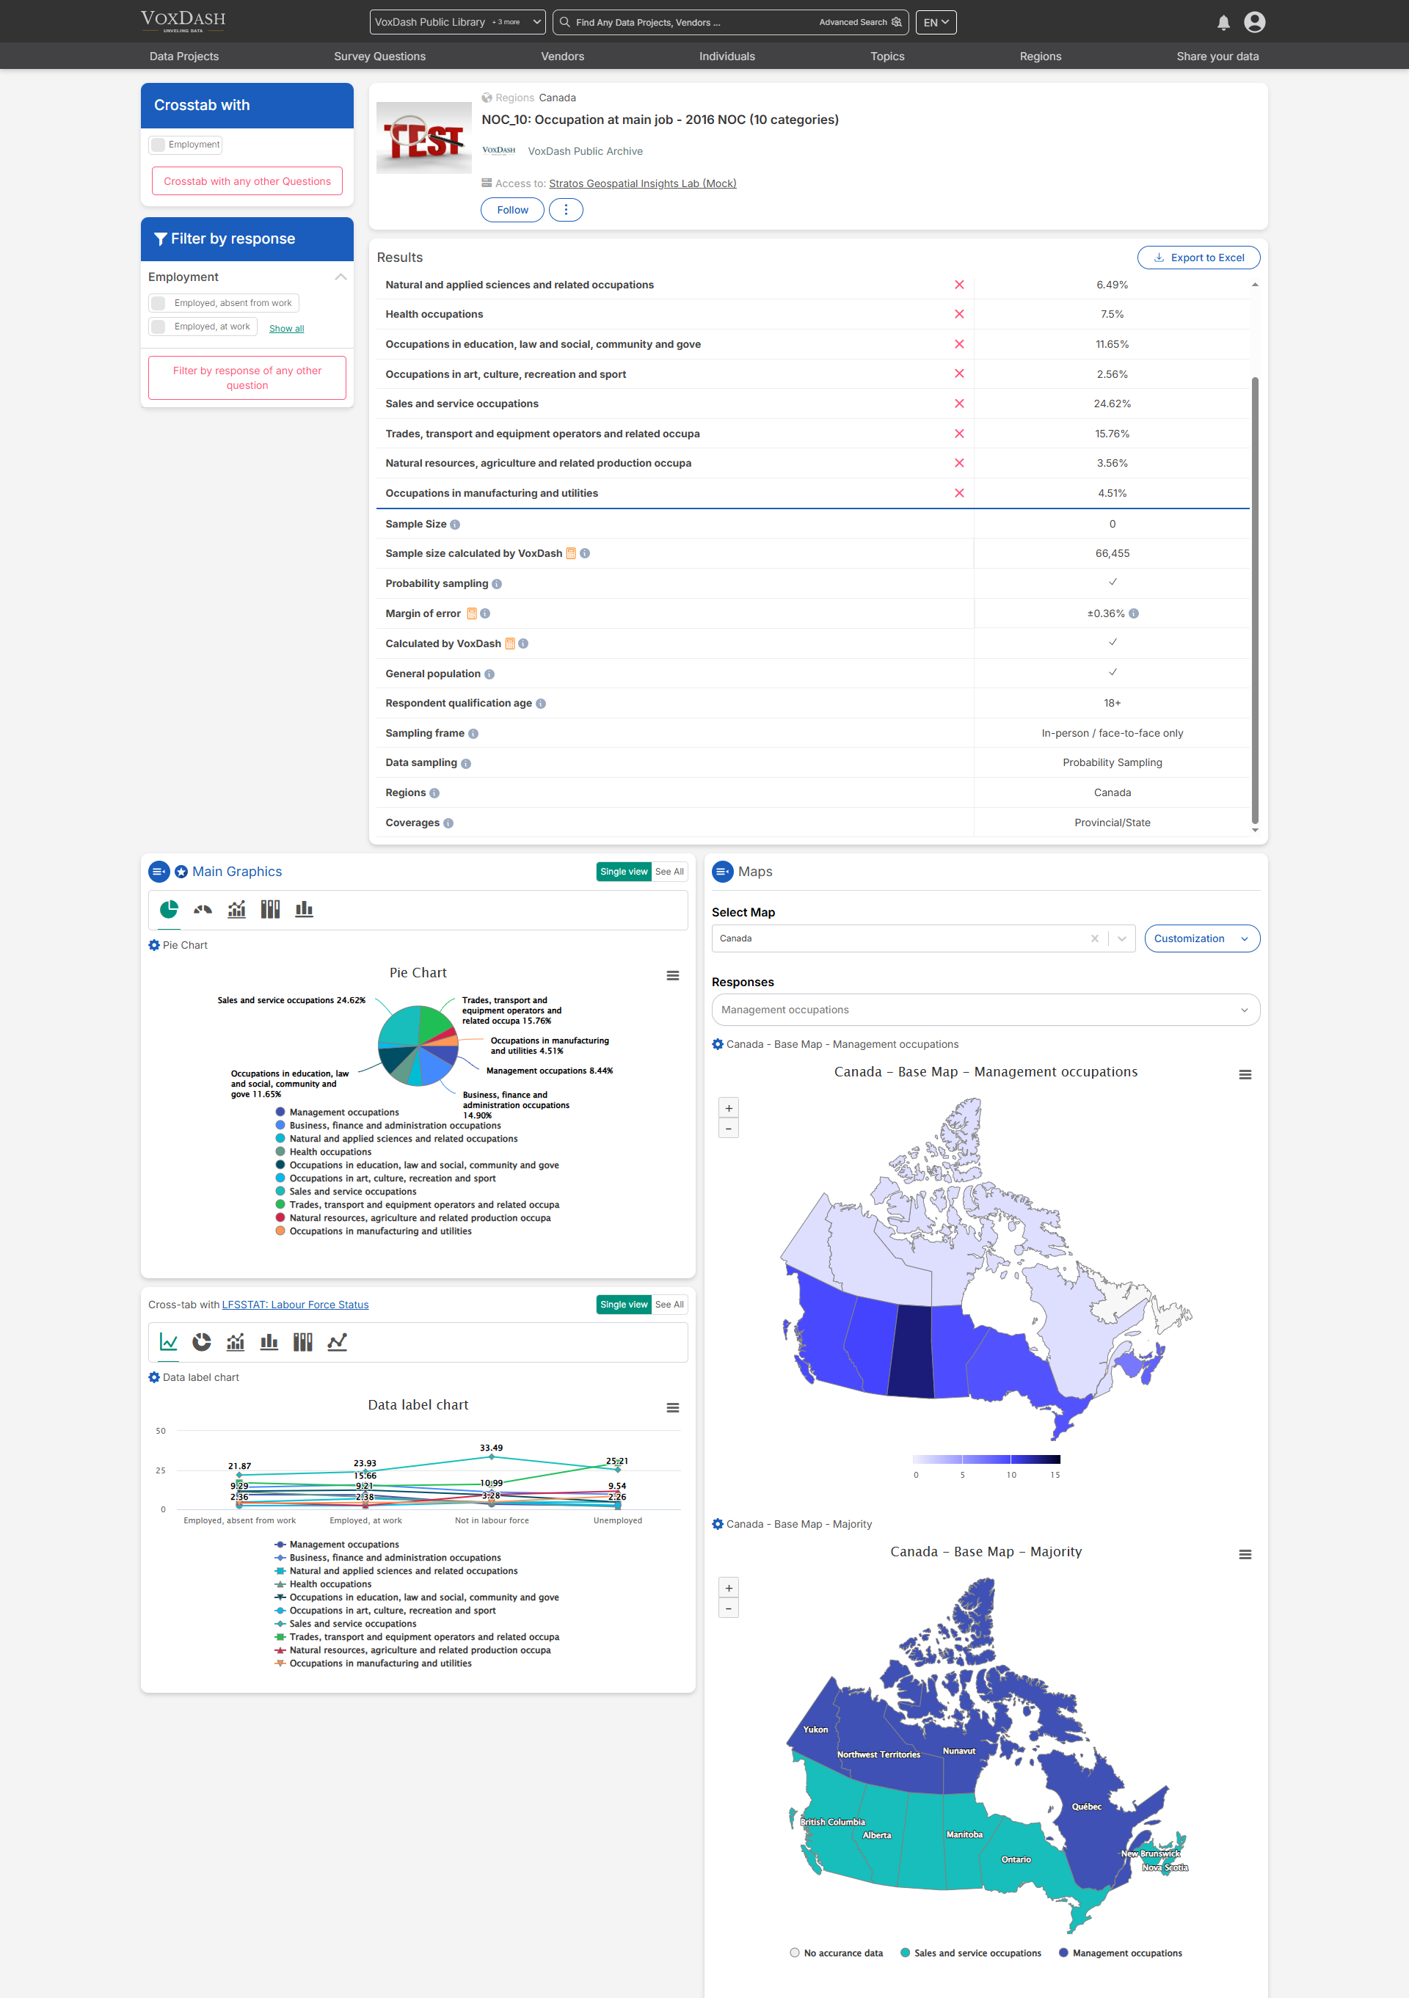Go to the Survey Questions tab

point(379,56)
